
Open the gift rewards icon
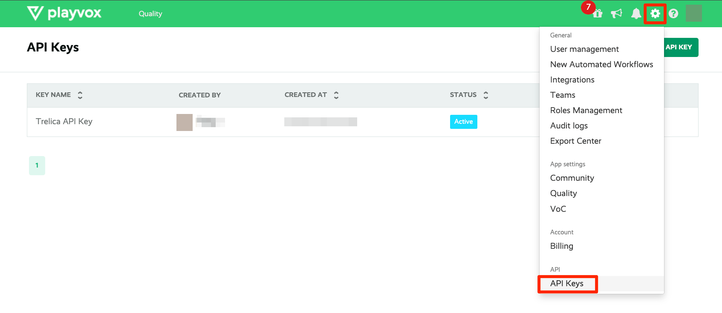tap(598, 14)
